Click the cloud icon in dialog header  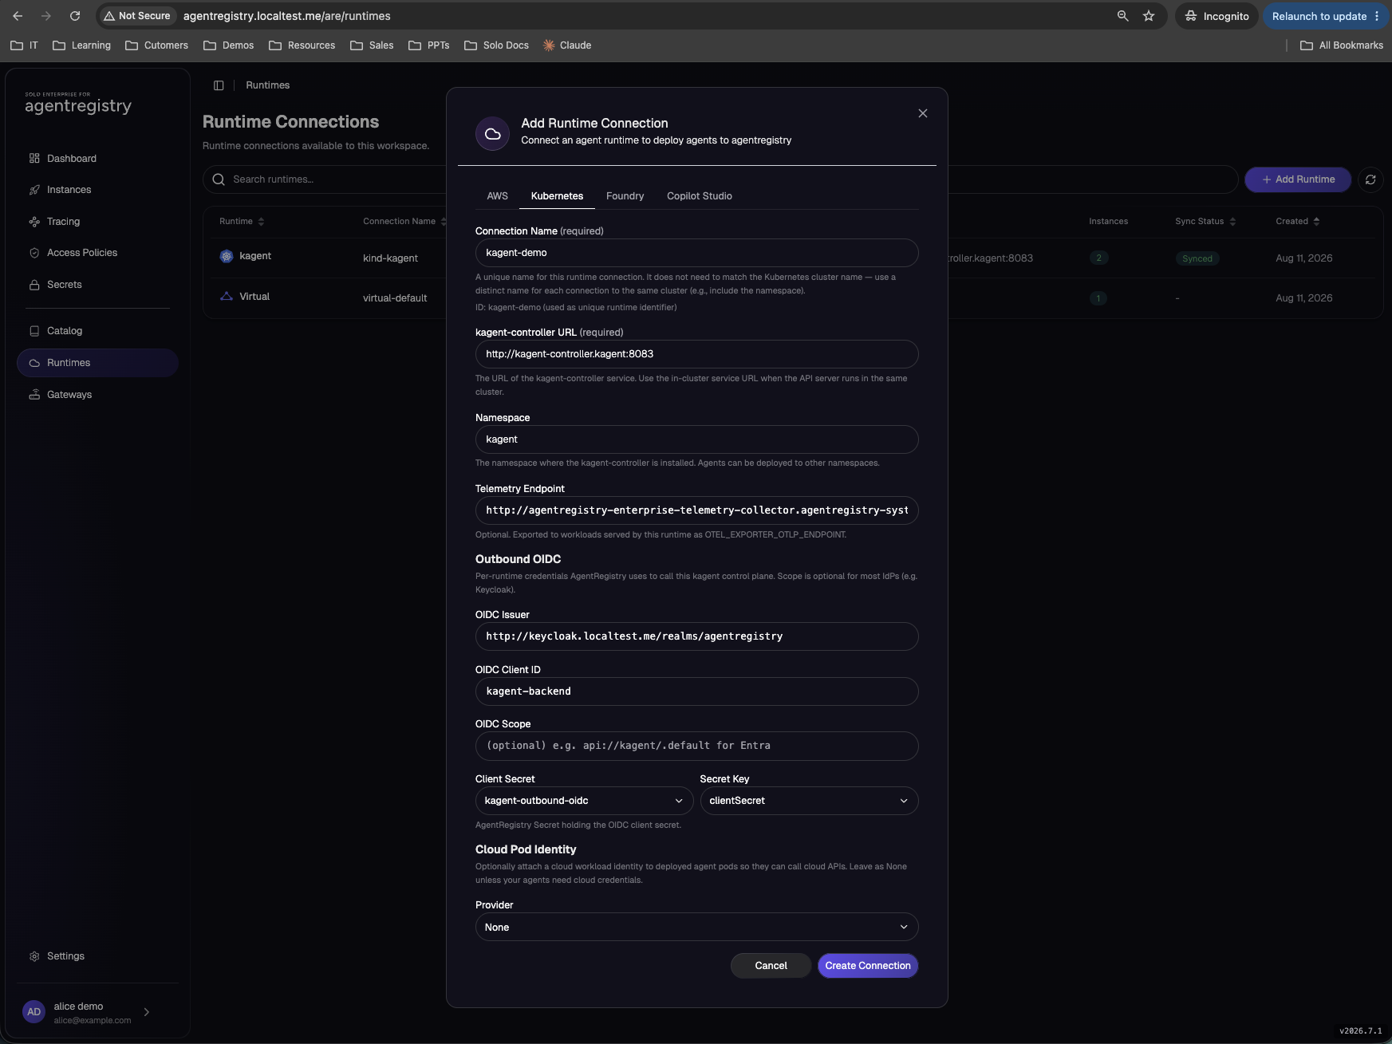click(493, 133)
